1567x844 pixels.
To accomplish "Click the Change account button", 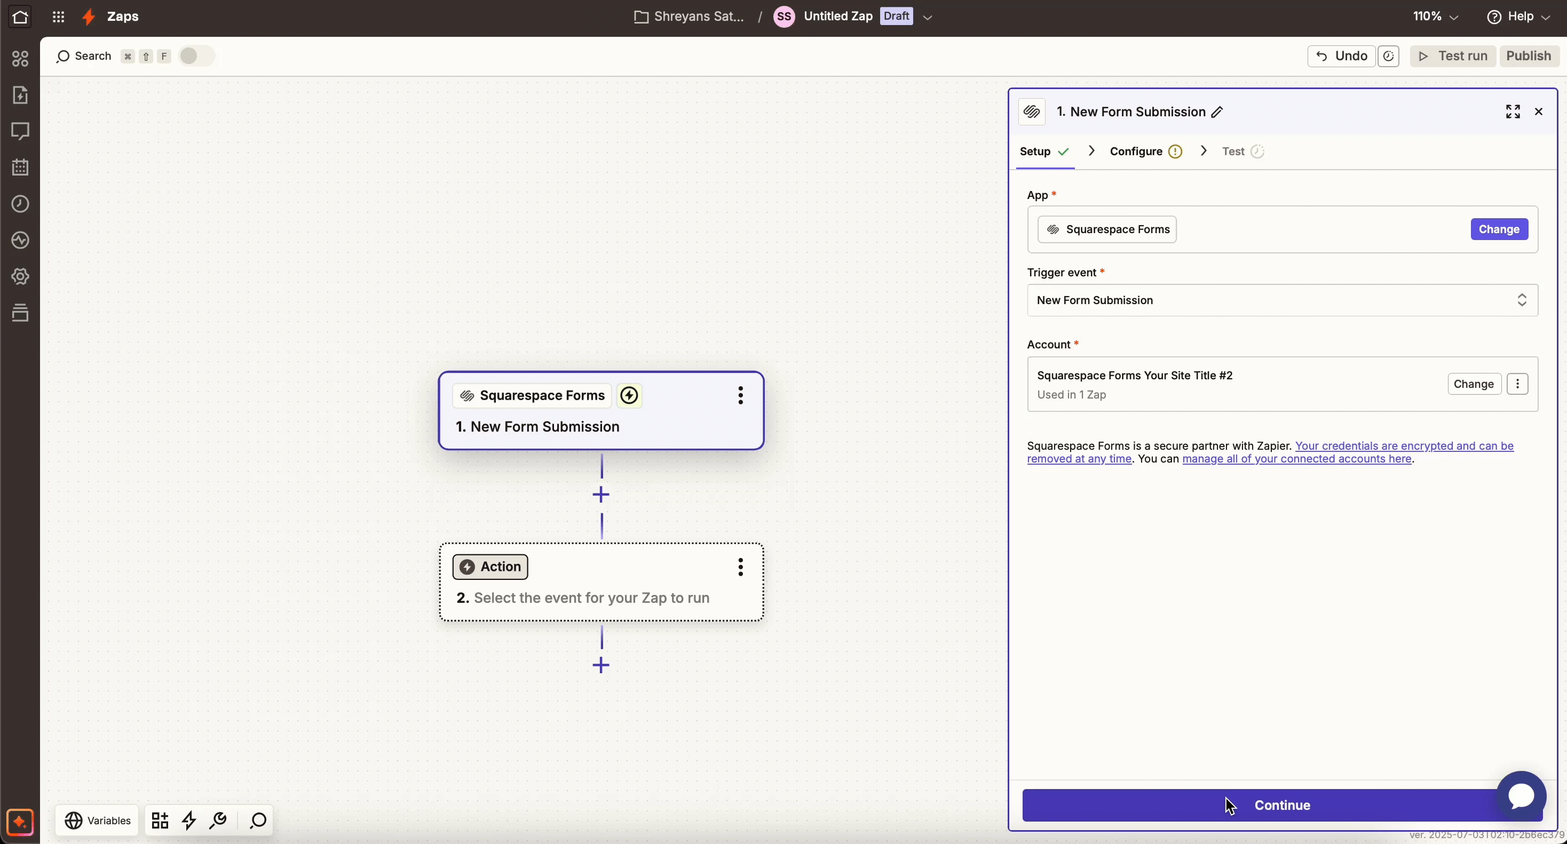I will 1474,384.
